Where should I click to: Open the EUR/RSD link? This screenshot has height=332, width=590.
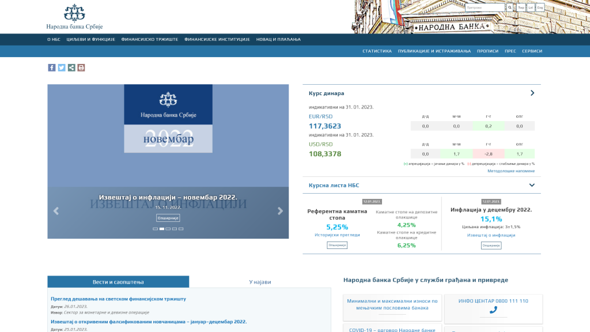320,116
